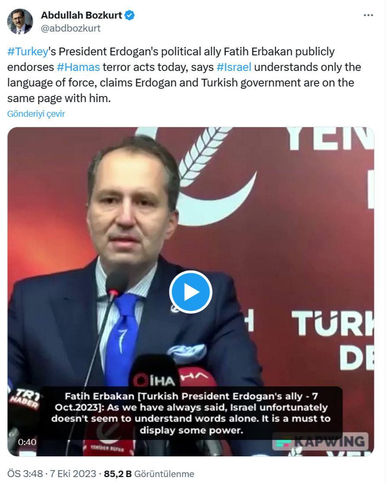Open the #Hamas hashtag
392x484 pixels.
click(78, 67)
